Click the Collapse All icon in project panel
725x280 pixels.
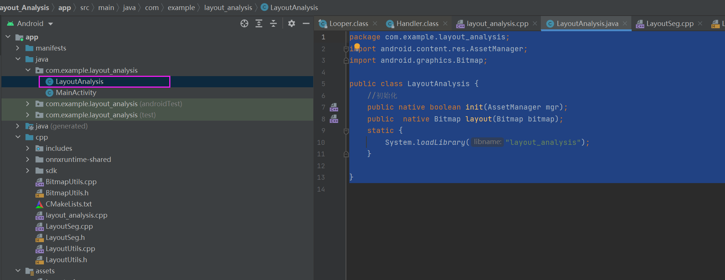273,23
